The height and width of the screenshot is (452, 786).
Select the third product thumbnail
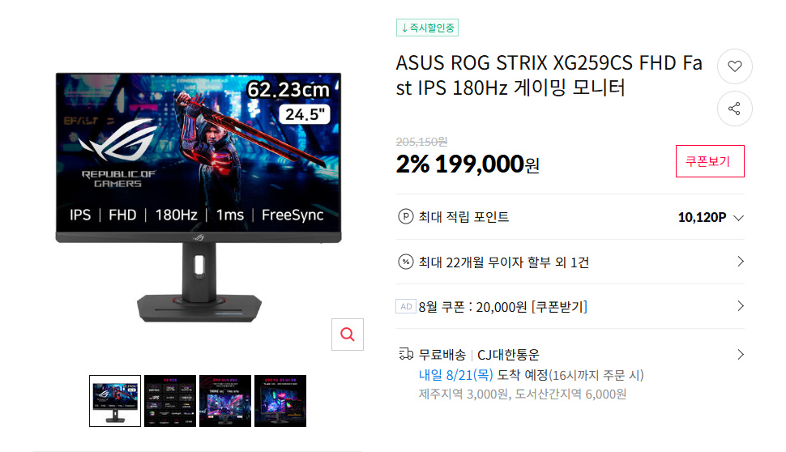tap(225, 401)
